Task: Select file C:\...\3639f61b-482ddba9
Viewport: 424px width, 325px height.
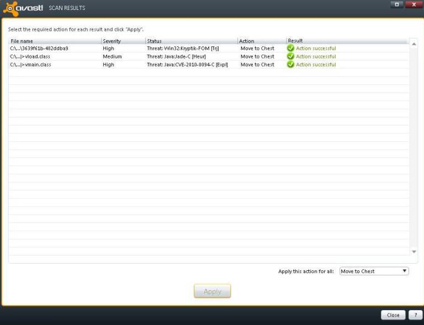Action: coord(39,49)
